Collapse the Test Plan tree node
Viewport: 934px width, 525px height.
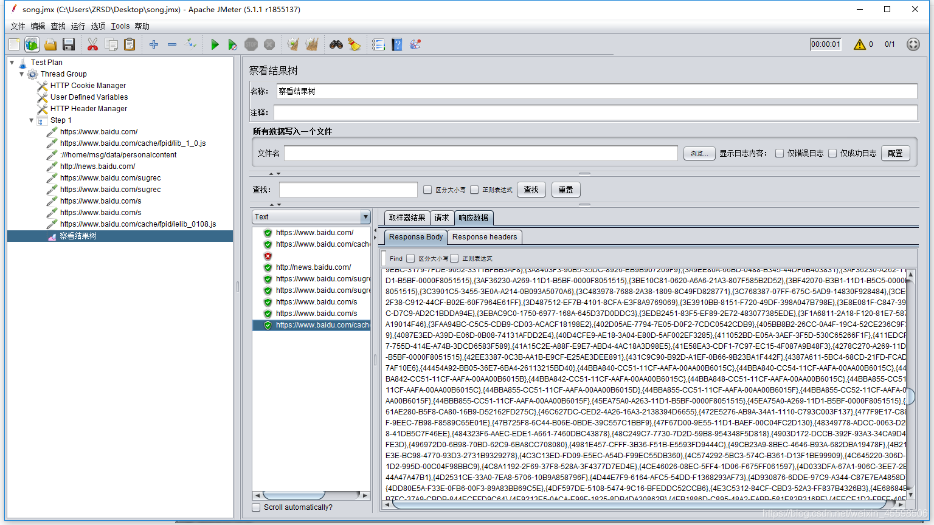[x=12, y=63]
